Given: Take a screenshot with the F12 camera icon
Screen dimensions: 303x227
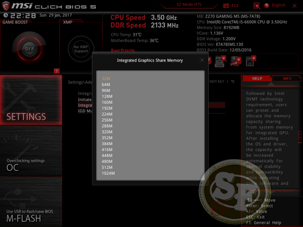Looking at the screenshot, I should [x=226, y=6].
